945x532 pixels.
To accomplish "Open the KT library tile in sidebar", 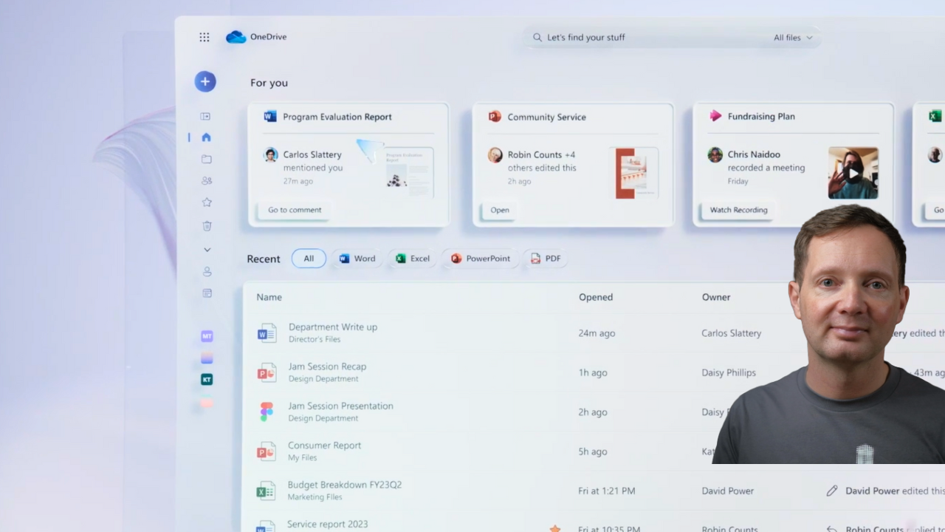I will click(x=207, y=380).
